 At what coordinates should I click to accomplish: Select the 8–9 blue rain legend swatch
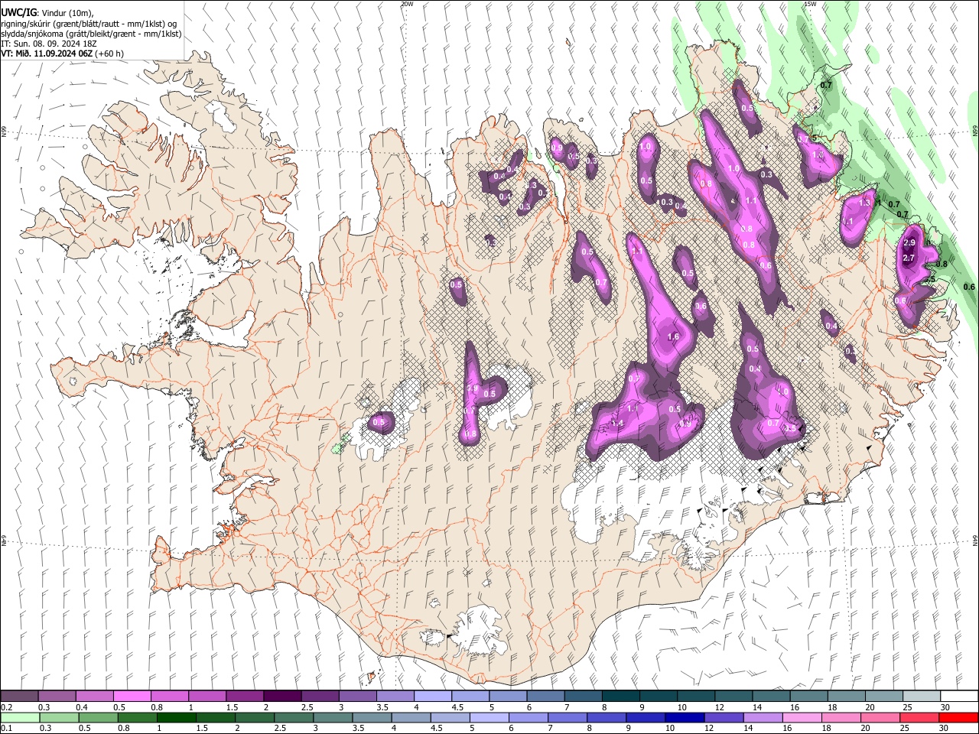click(x=606, y=718)
